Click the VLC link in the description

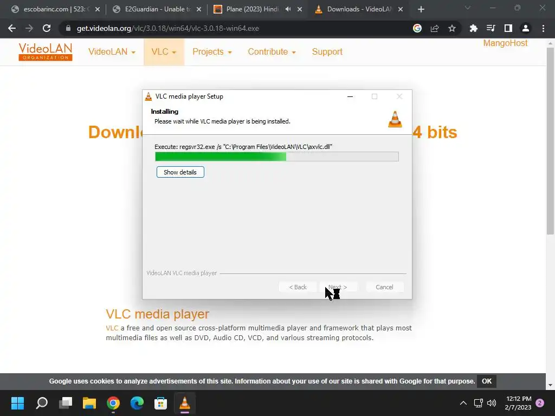click(112, 328)
